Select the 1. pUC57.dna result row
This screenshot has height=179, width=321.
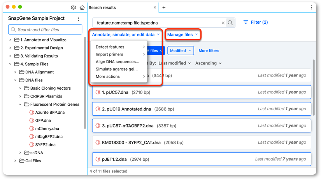pos(202,92)
